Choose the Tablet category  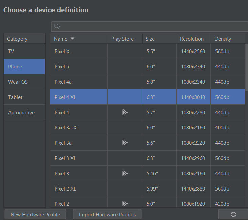(24, 97)
